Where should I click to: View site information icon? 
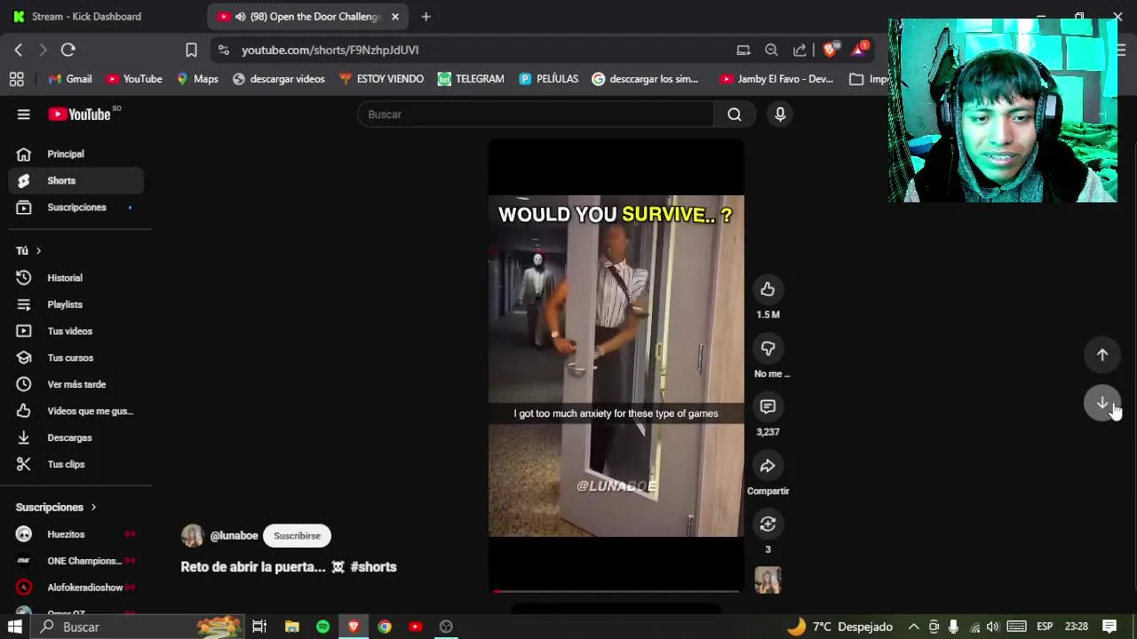(x=224, y=50)
